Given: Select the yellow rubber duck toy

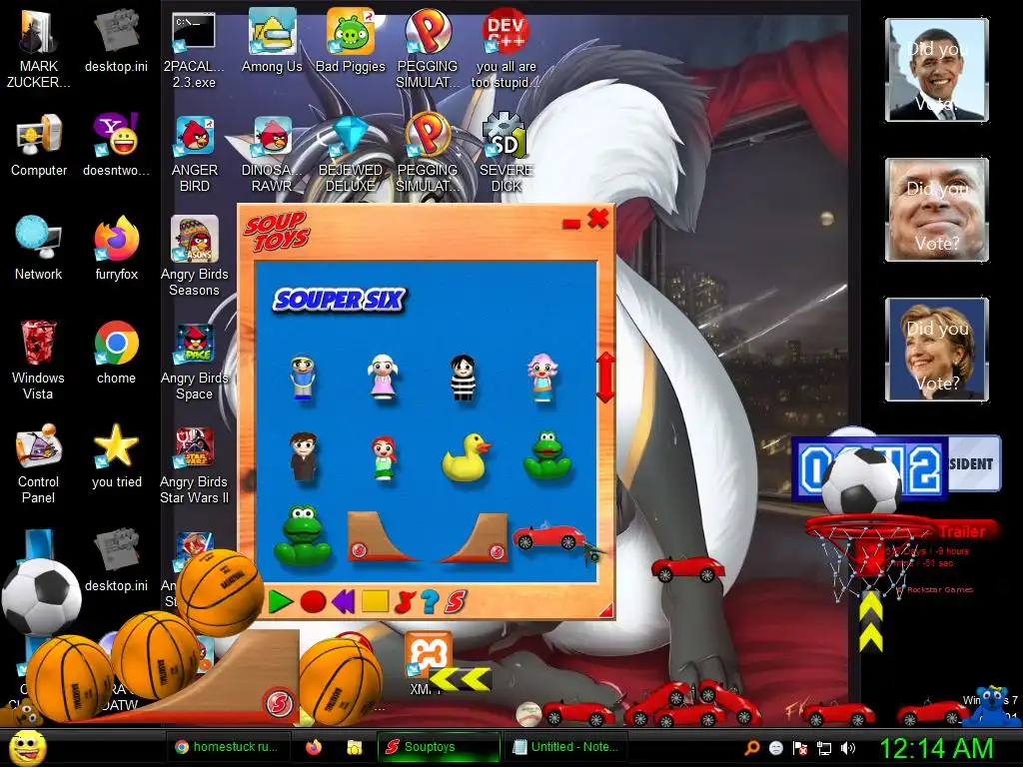Looking at the screenshot, I should pos(466,457).
